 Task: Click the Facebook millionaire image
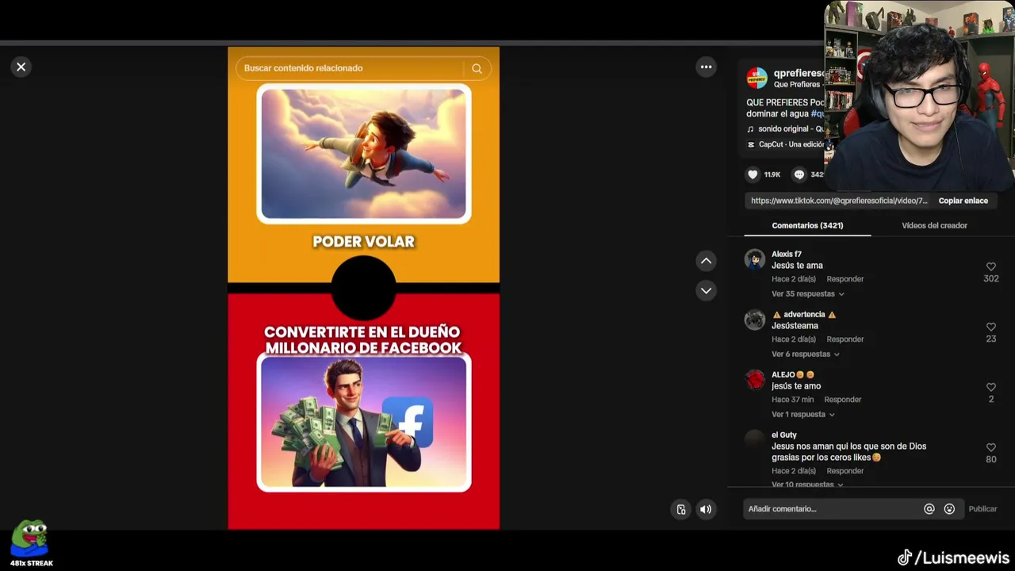(x=364, y=422)
